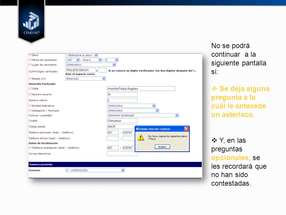286x215 pixels.
Task: Expand the Entidad federativa dropdown
Action: pos(131,106)
